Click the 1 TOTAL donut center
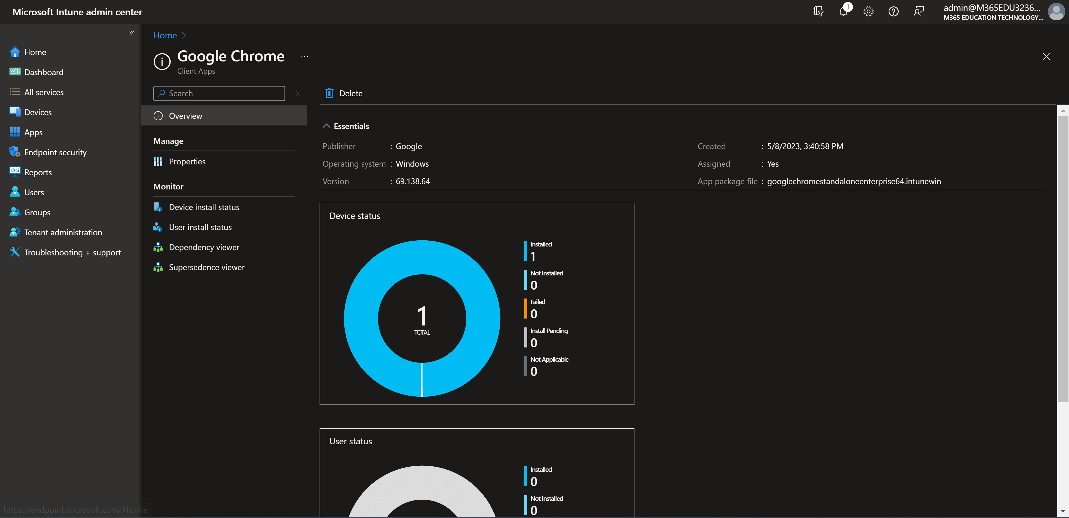The image size is (1069, 518). [x=422, y=319]
